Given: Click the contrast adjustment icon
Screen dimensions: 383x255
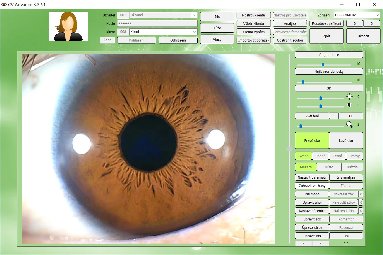Looking at the screenshot, I should point(350,105).
